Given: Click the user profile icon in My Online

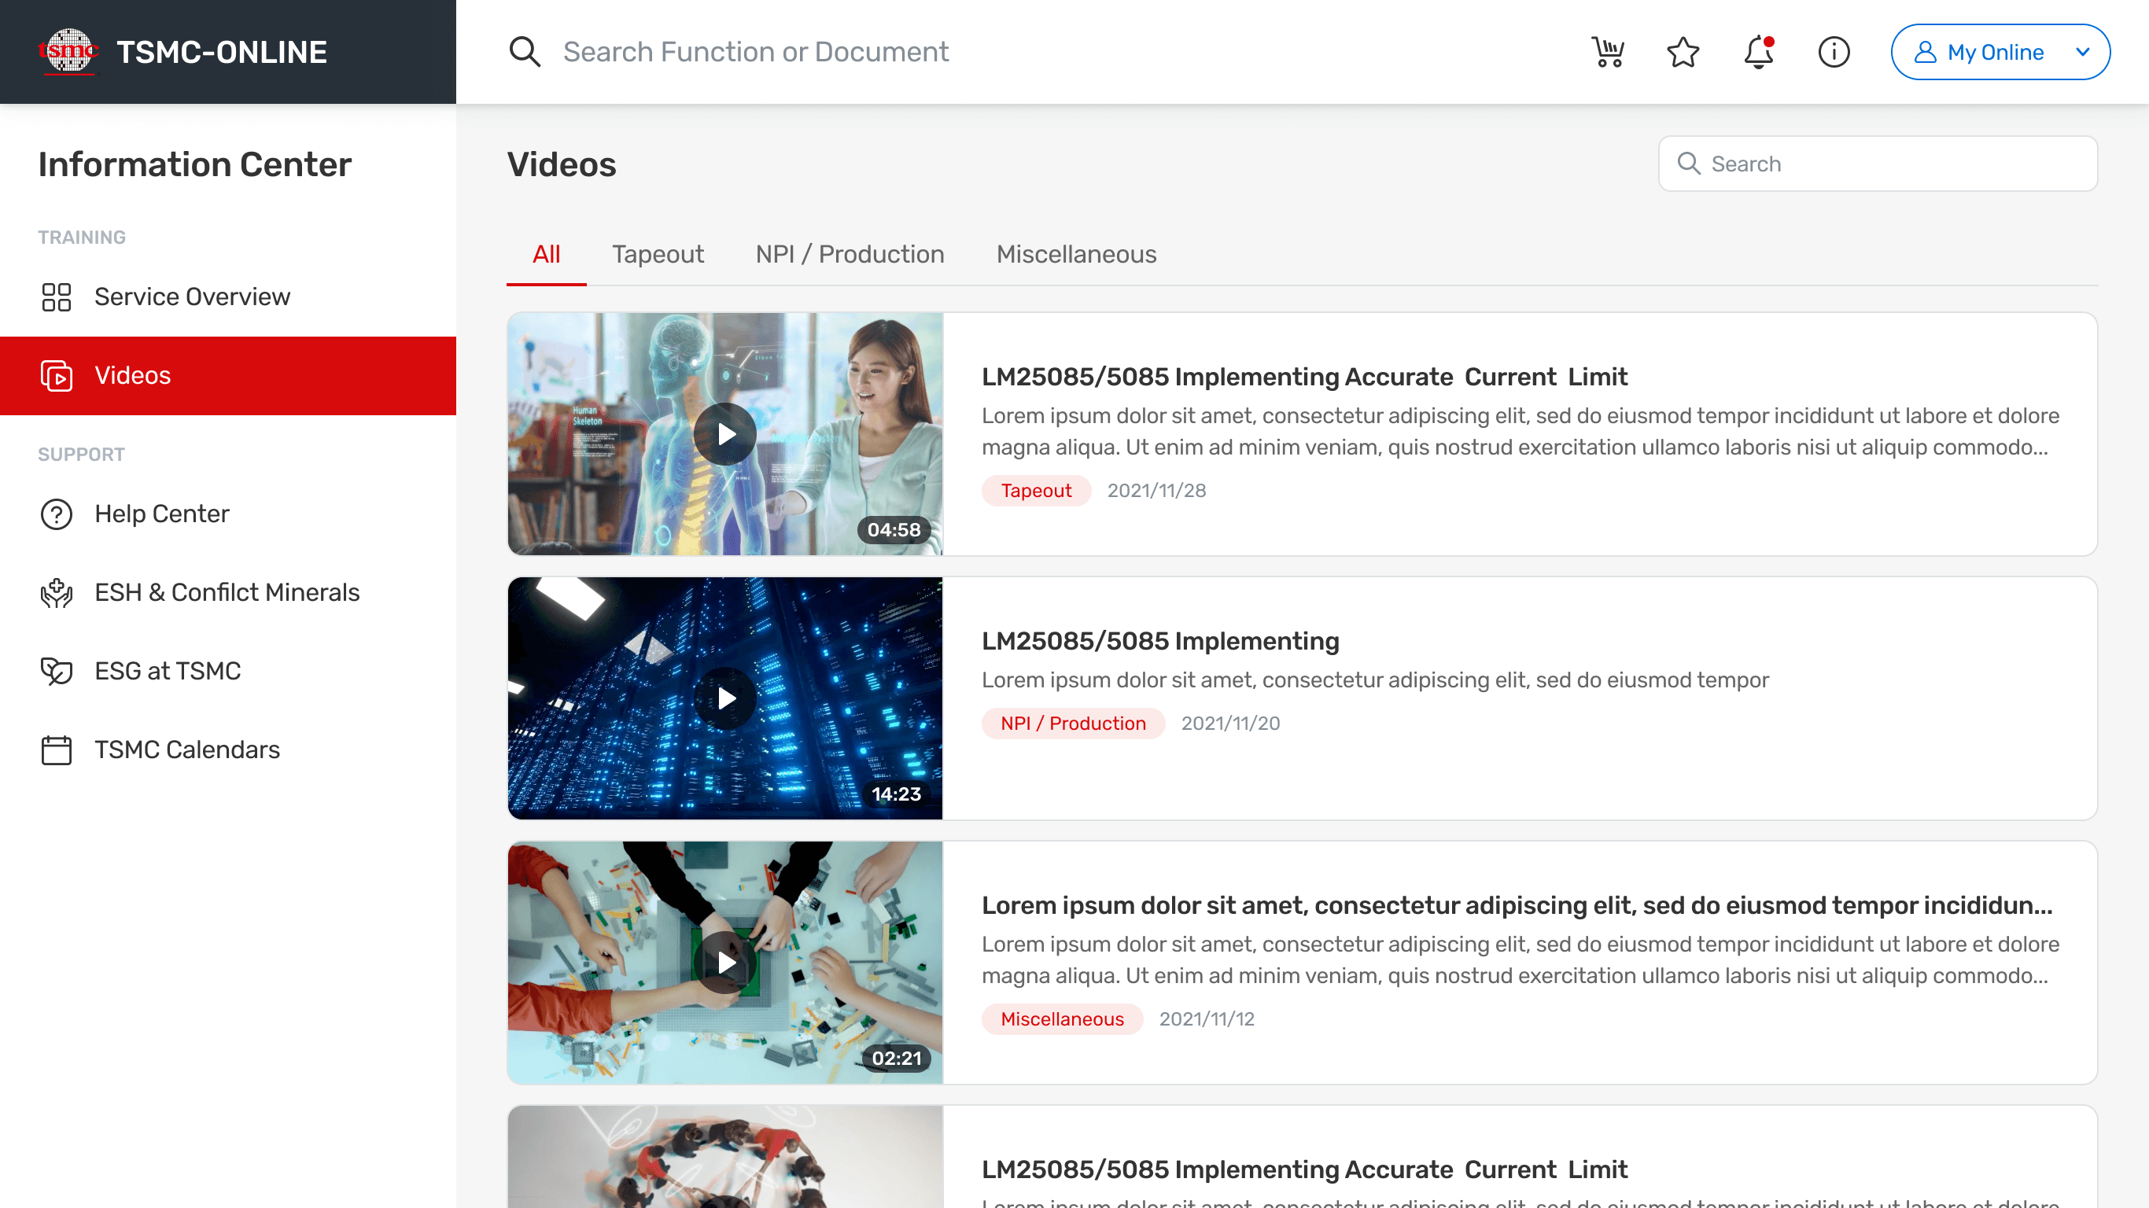Looking at the screenshot, I should (1925, 52).
